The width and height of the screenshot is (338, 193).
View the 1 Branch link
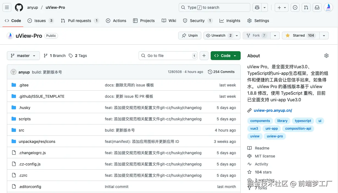click(54, 56)
